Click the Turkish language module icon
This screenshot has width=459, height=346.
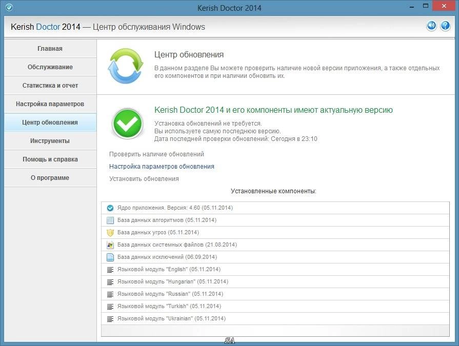click(110, 307)
